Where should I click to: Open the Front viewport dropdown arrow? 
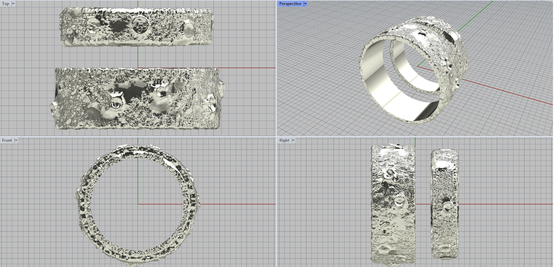click(x=16, y=140)
